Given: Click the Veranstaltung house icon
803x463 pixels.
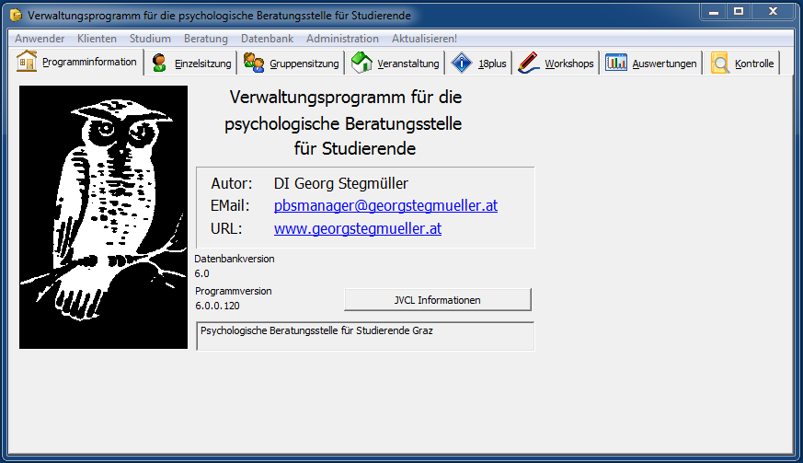Looking at the screenshot, I should [x=361, y=63].
